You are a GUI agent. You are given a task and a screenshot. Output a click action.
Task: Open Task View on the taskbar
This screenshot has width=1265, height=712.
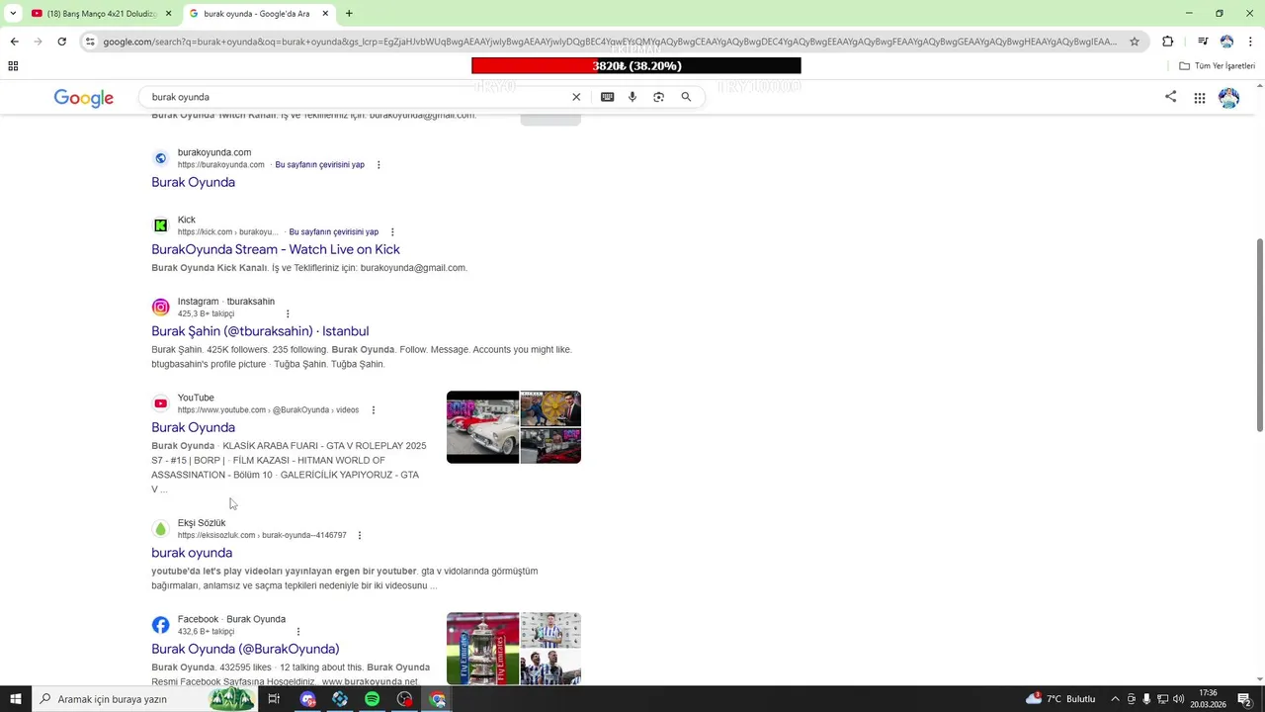point(274,699)
